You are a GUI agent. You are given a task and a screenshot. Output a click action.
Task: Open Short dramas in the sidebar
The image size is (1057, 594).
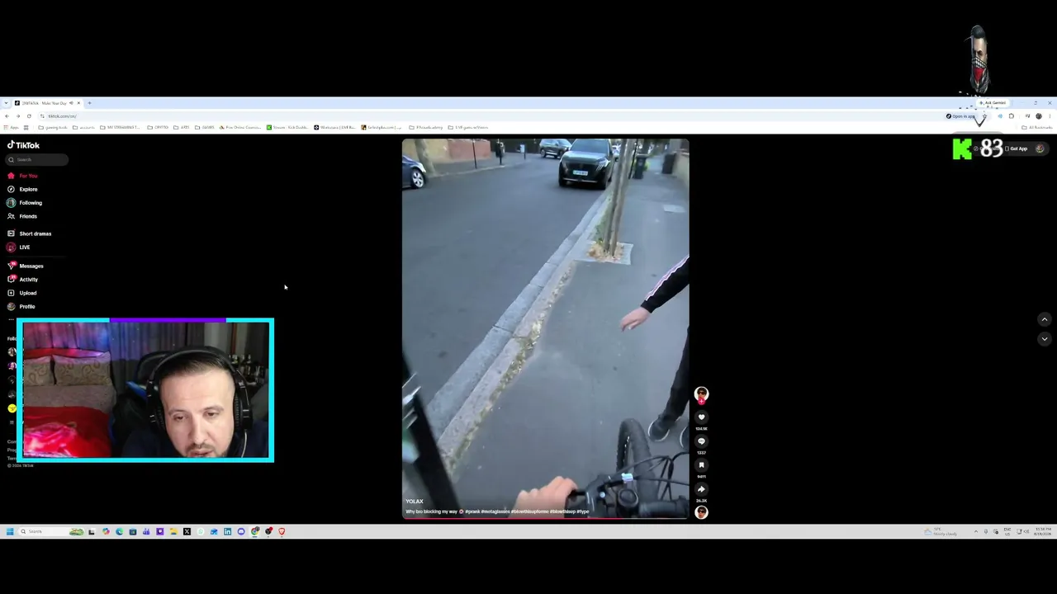click(x=30, y=233)
